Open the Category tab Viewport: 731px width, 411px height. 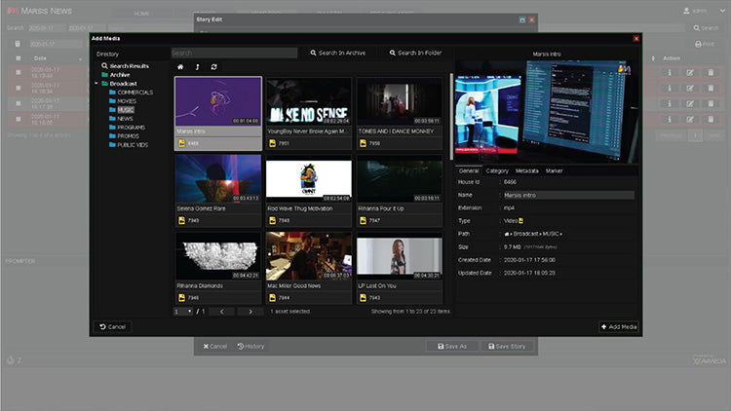point(497,170)
